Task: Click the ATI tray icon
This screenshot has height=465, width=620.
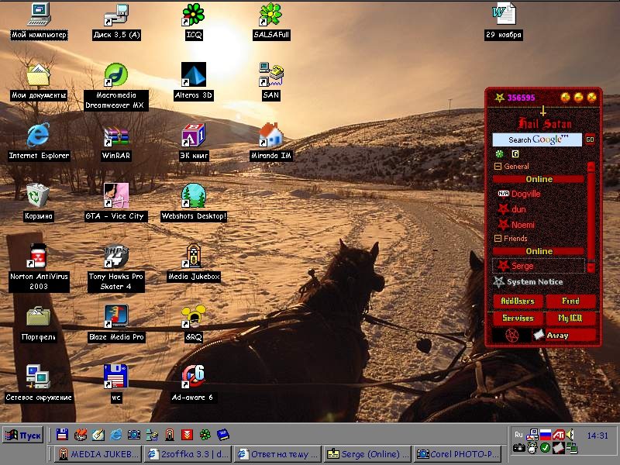Action: pyautogui.click(x=558, y=435)
